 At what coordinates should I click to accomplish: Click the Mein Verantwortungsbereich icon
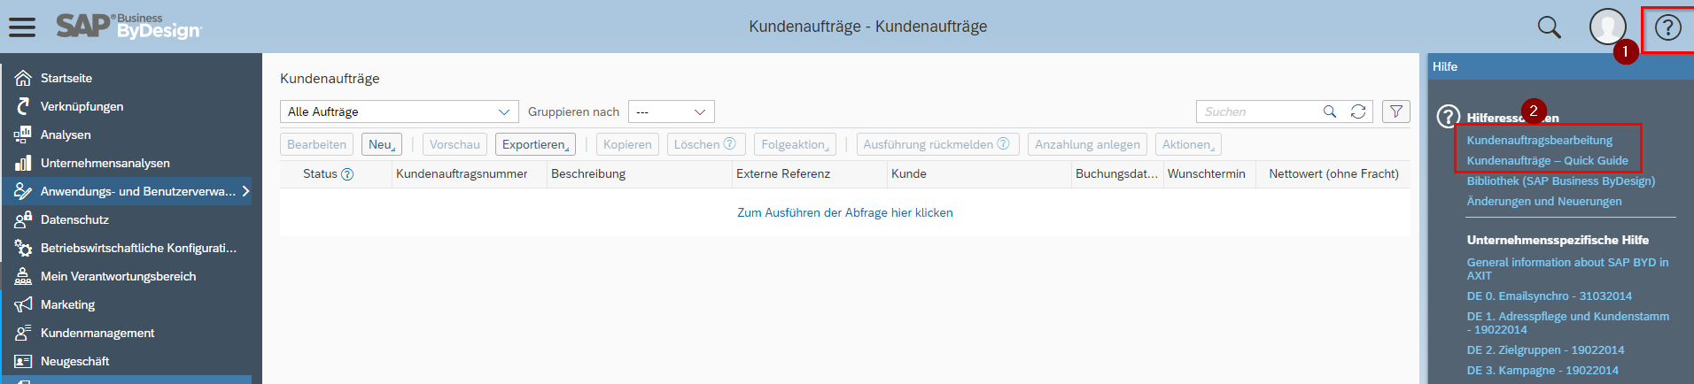23,276
